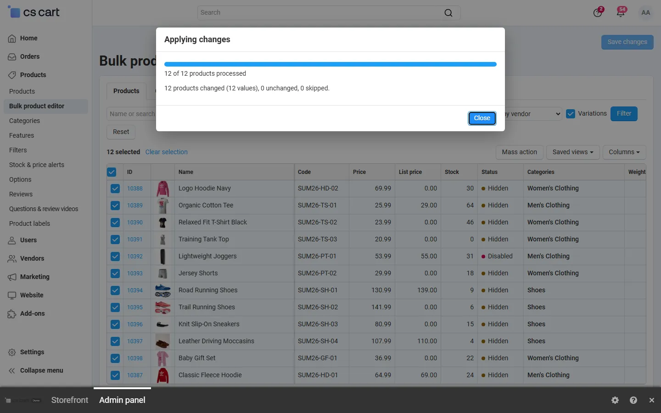Screen dimensions: 661x413
Task: Uncheck the Baby Gift Set row checkbox
Action: tap(115, 358)
